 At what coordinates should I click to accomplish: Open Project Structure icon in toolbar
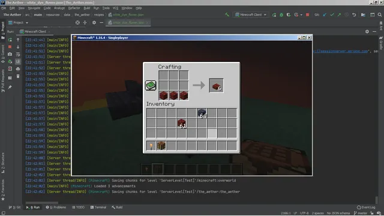[363, 14]
